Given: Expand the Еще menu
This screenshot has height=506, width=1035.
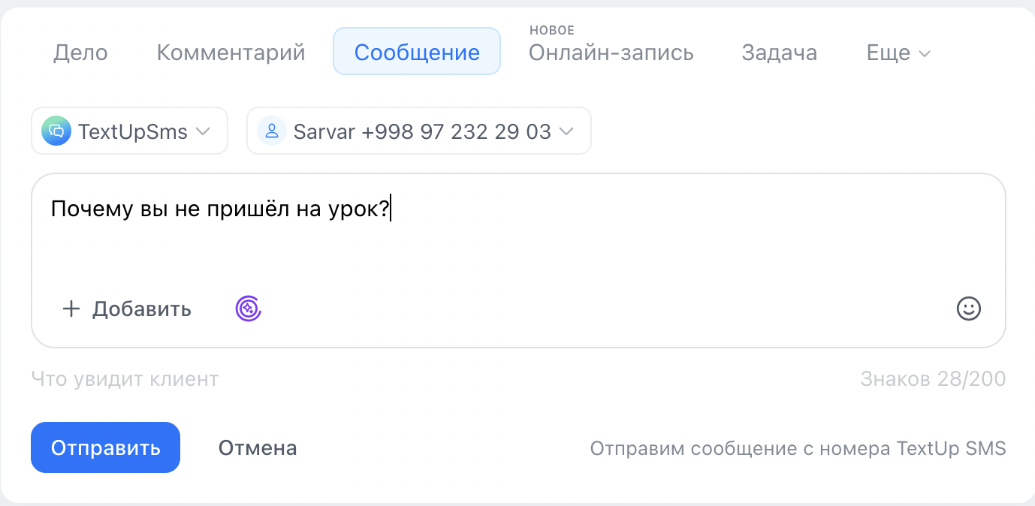Looking at the screenshot, I should (898, 53).
